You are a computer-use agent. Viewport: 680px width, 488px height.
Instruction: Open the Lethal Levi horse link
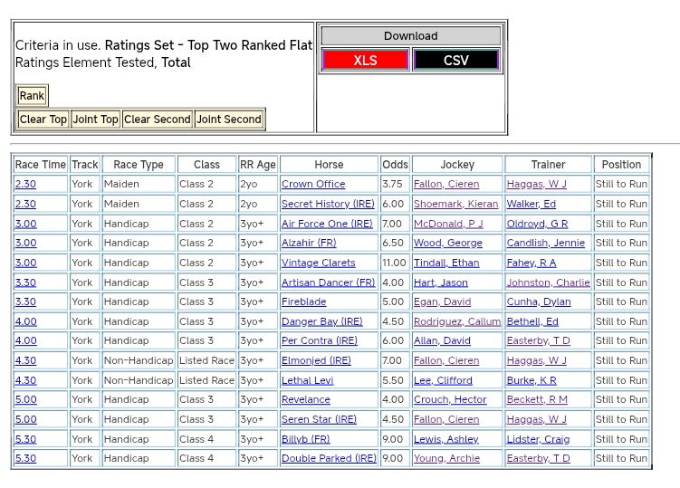click(x=308, y=381)
